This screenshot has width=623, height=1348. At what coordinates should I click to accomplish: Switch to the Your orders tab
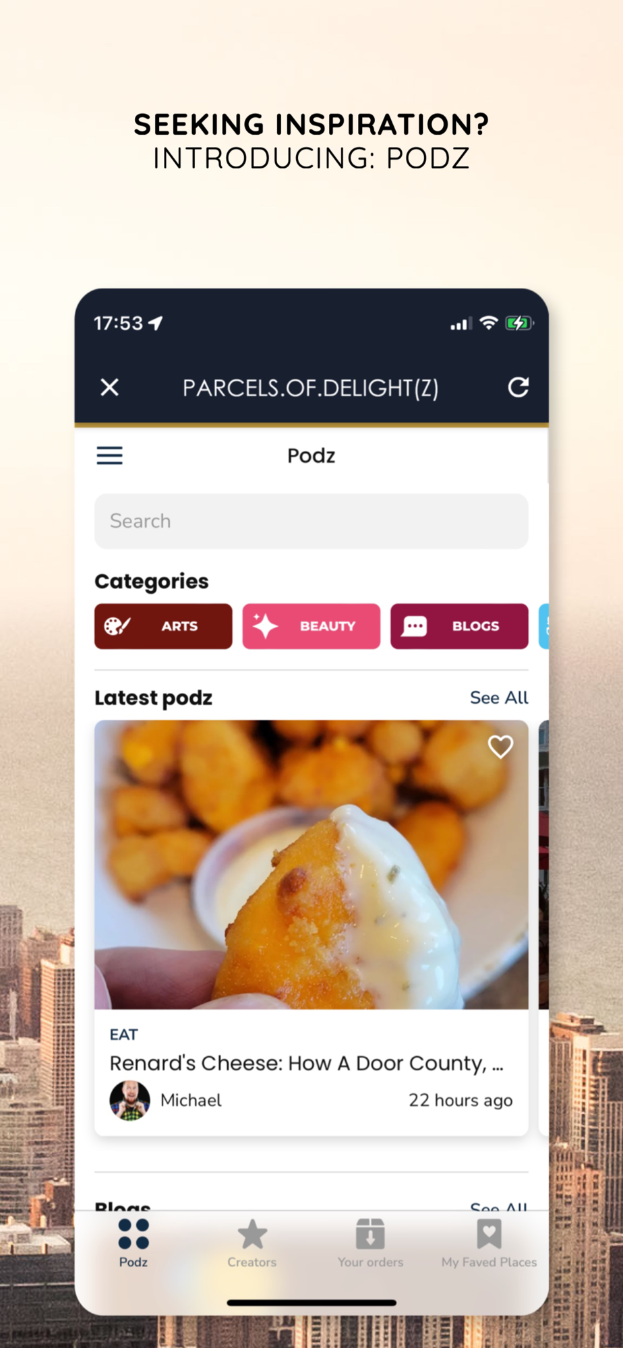coord(370,1244)
